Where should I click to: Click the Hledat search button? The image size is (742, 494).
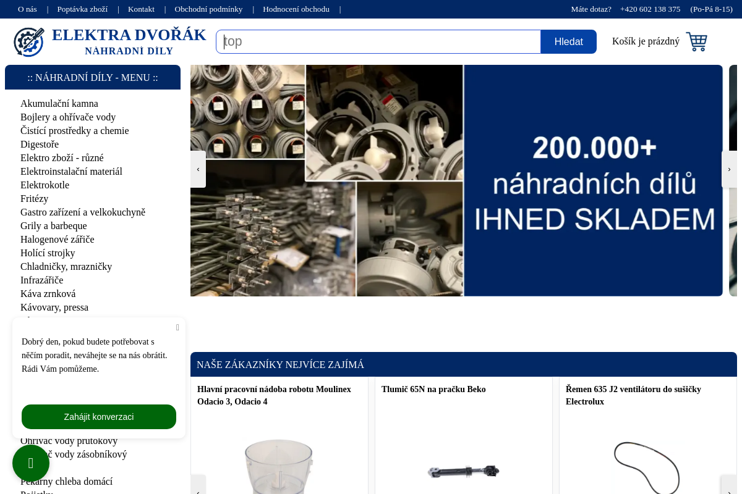coord(569,41)
